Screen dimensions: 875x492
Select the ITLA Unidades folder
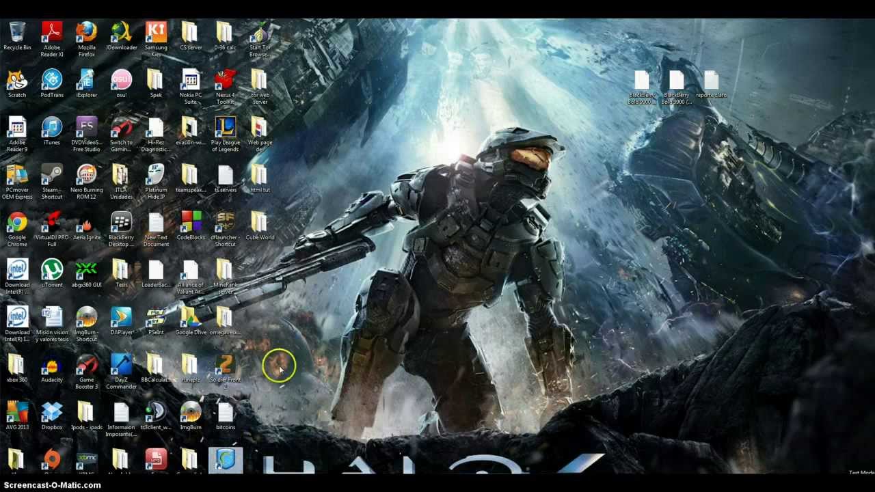coord(122,182)
